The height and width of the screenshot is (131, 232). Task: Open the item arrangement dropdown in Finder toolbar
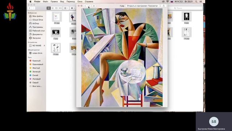(66, 8)
